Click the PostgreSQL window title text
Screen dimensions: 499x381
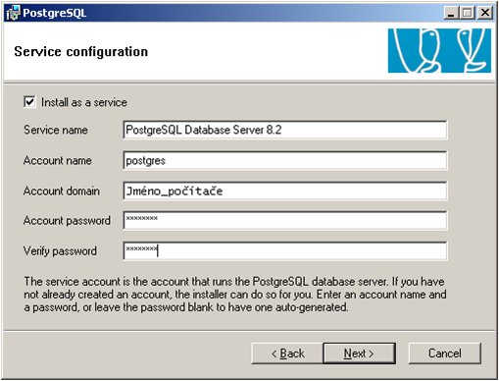point(55,13)
